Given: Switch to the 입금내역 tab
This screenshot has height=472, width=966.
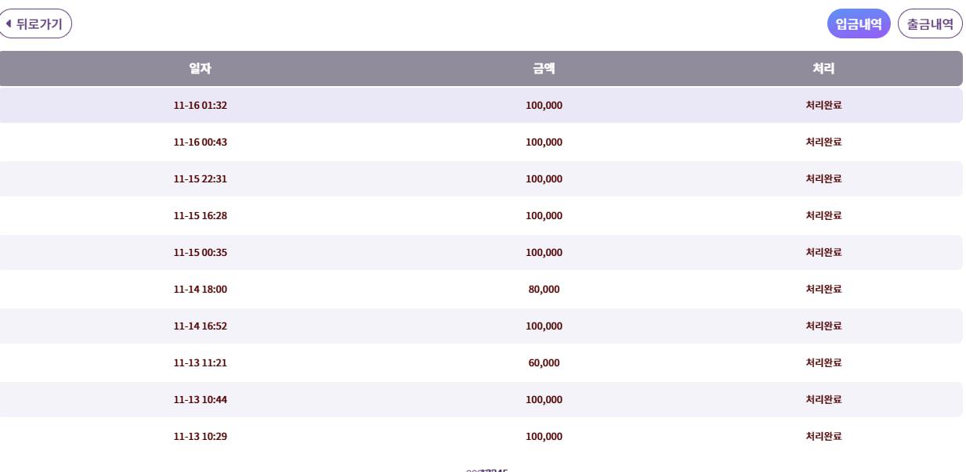Looking at the screenshot, I should [859, 24].
